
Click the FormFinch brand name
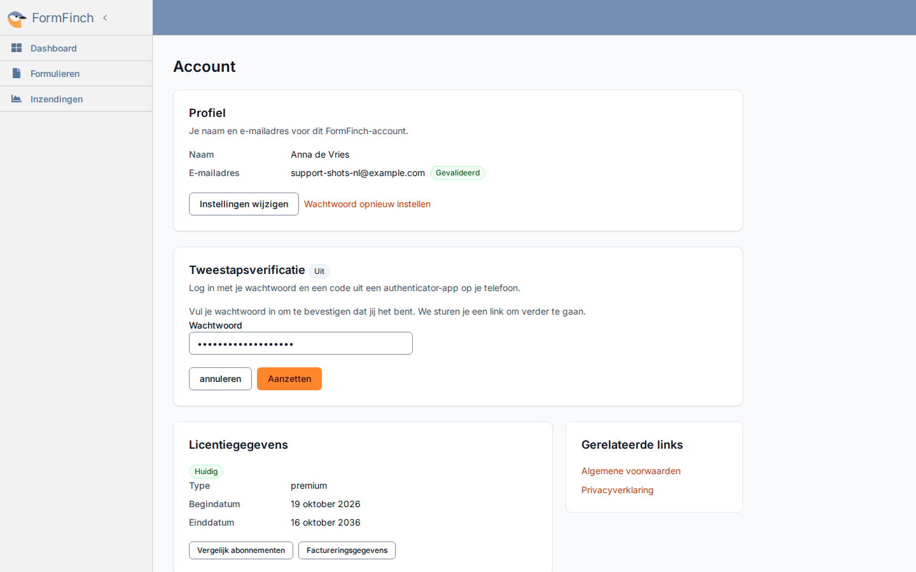click(x=63, y=18)
